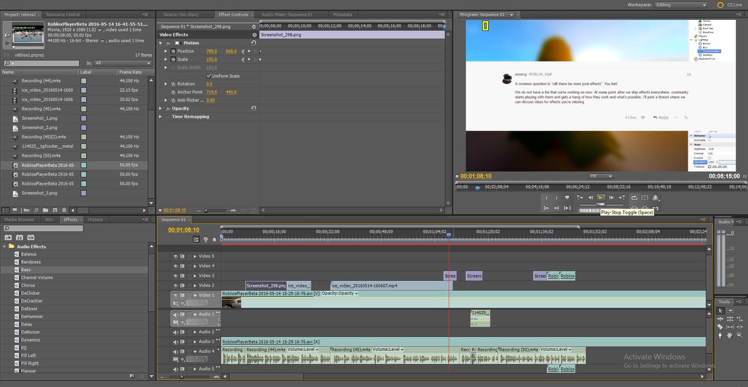Screen dimensions: 748x387
Task: Toggle Video 3 track output eye
Action: point(176,276)
